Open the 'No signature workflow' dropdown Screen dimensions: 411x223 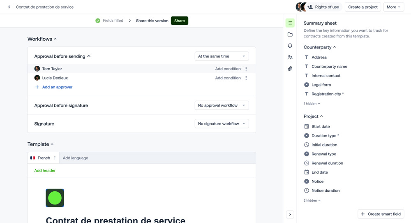click(222, 123)
